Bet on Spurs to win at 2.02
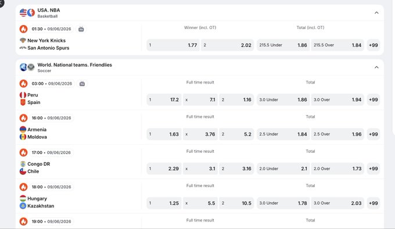Viewport: 395px width, 229px height. (x=227, y=45)
